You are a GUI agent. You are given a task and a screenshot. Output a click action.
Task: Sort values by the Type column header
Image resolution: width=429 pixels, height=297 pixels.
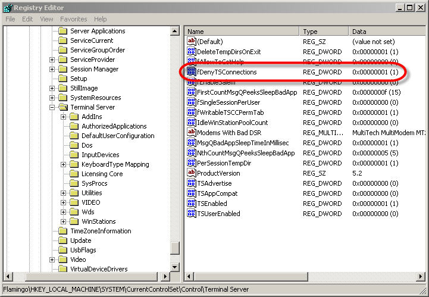coord(324,32)
